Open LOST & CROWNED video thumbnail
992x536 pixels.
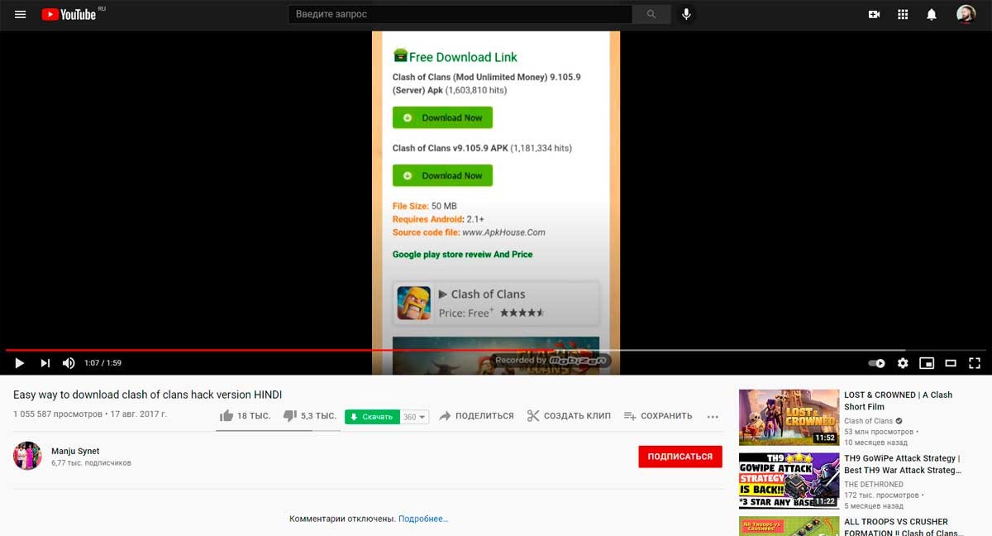point(789,417)
